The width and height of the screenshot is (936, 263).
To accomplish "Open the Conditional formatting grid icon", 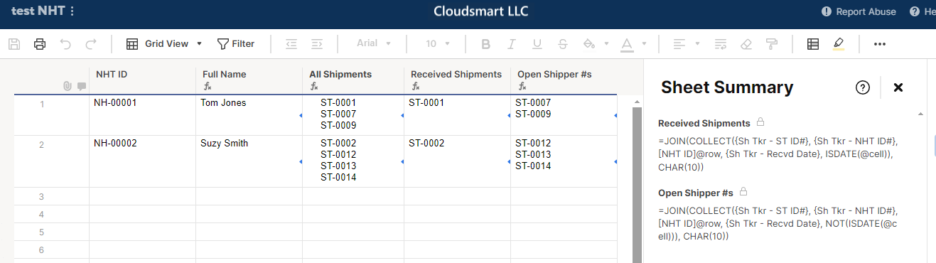I will coord(813,44).
